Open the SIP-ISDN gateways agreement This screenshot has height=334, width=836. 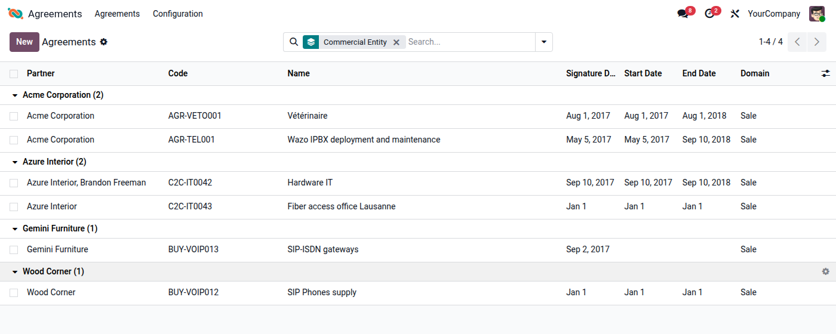[323, 249]
